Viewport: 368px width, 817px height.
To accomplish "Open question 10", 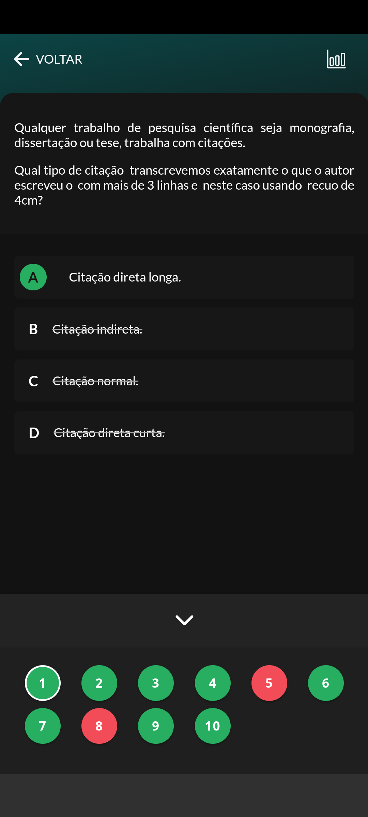I will pyautogui.click(x=213, y=726).
